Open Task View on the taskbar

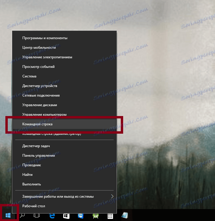tap(37, 216)
